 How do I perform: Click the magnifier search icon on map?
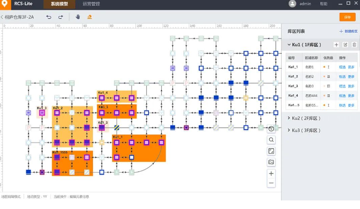[x=271, y=140]
